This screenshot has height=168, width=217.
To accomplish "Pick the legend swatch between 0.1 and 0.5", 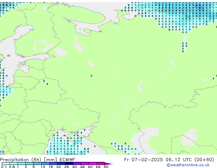I will click(x=6, y=164).
